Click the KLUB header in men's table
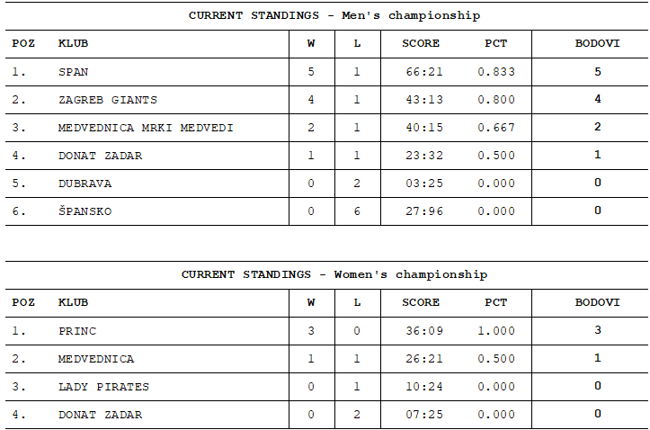The width and height of the screenshot is (650, 430). click(73, 43)
